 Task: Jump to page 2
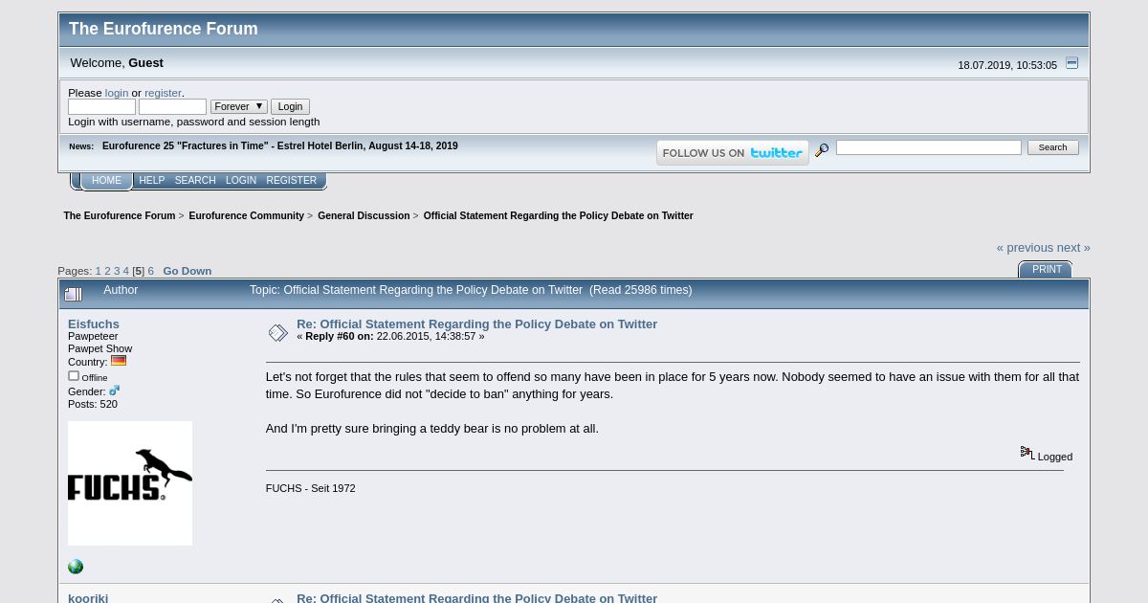(107, 271)
